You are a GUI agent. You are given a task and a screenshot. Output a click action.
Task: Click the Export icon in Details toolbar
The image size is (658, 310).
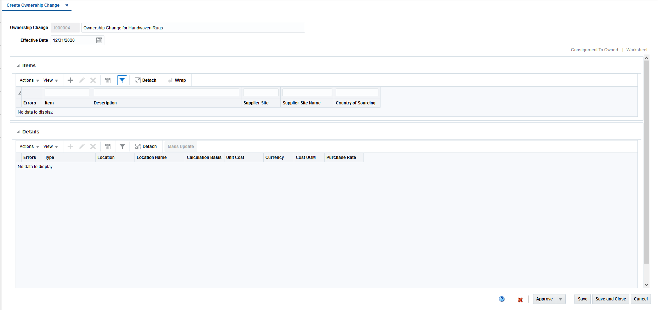click(x=108, y=147)
